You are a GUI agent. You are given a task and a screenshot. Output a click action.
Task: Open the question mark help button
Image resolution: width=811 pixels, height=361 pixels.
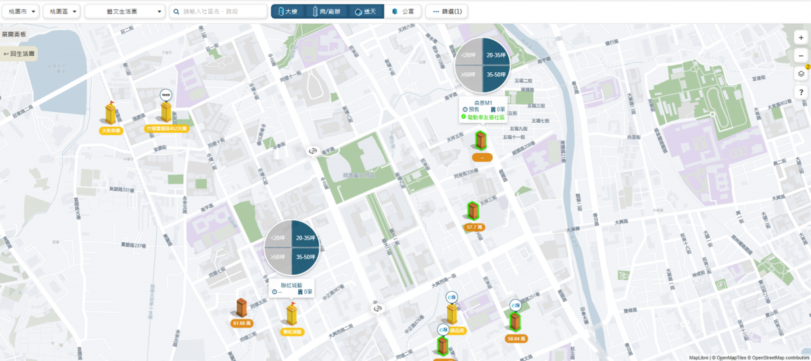(x=801, y=92)
